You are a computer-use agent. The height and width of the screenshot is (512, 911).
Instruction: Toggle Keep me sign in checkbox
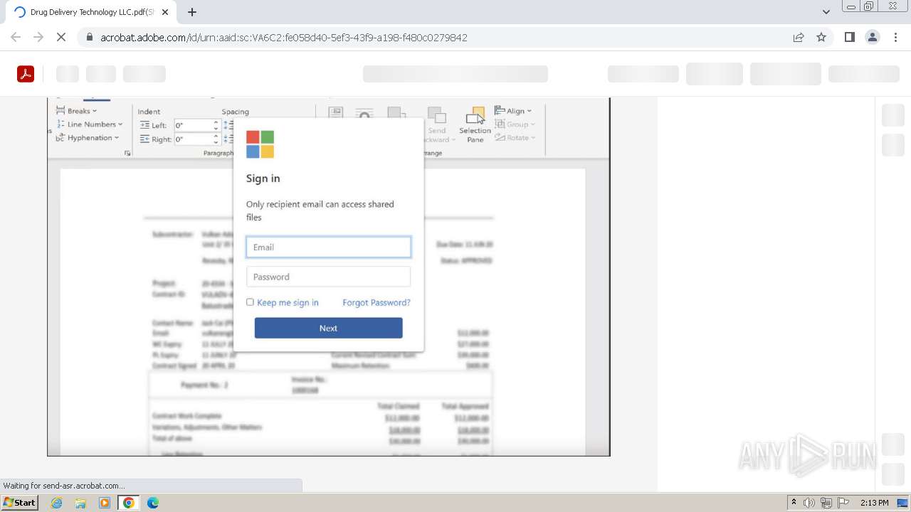(x=250, y=302)
